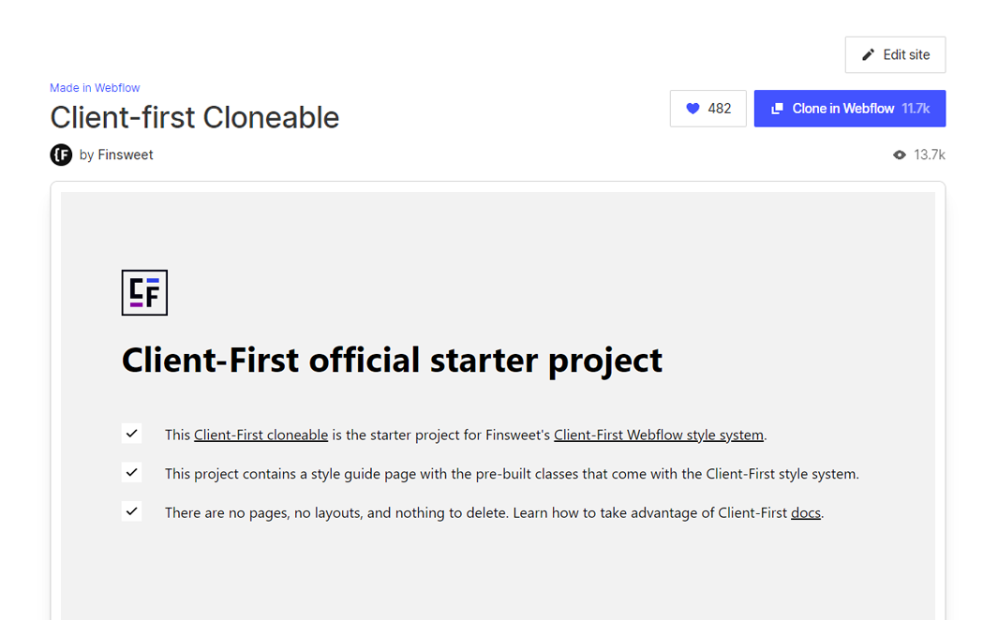Click the Client-First official starter project heading
The width and height of the screenshot is (998, 620).
click(x=392, y=360)
